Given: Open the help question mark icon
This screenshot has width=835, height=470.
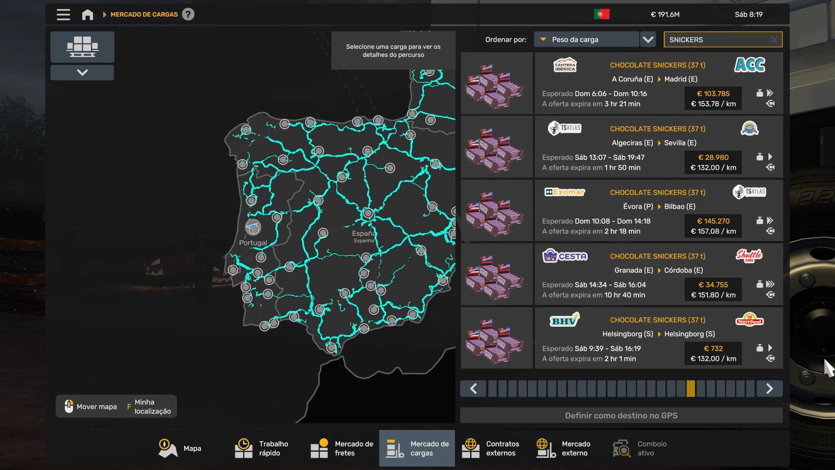Looking at the screenshot, I should (188, 14).
